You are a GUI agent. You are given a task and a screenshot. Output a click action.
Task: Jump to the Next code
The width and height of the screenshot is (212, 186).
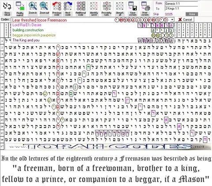pyautogui.click(x=68, y=8)
